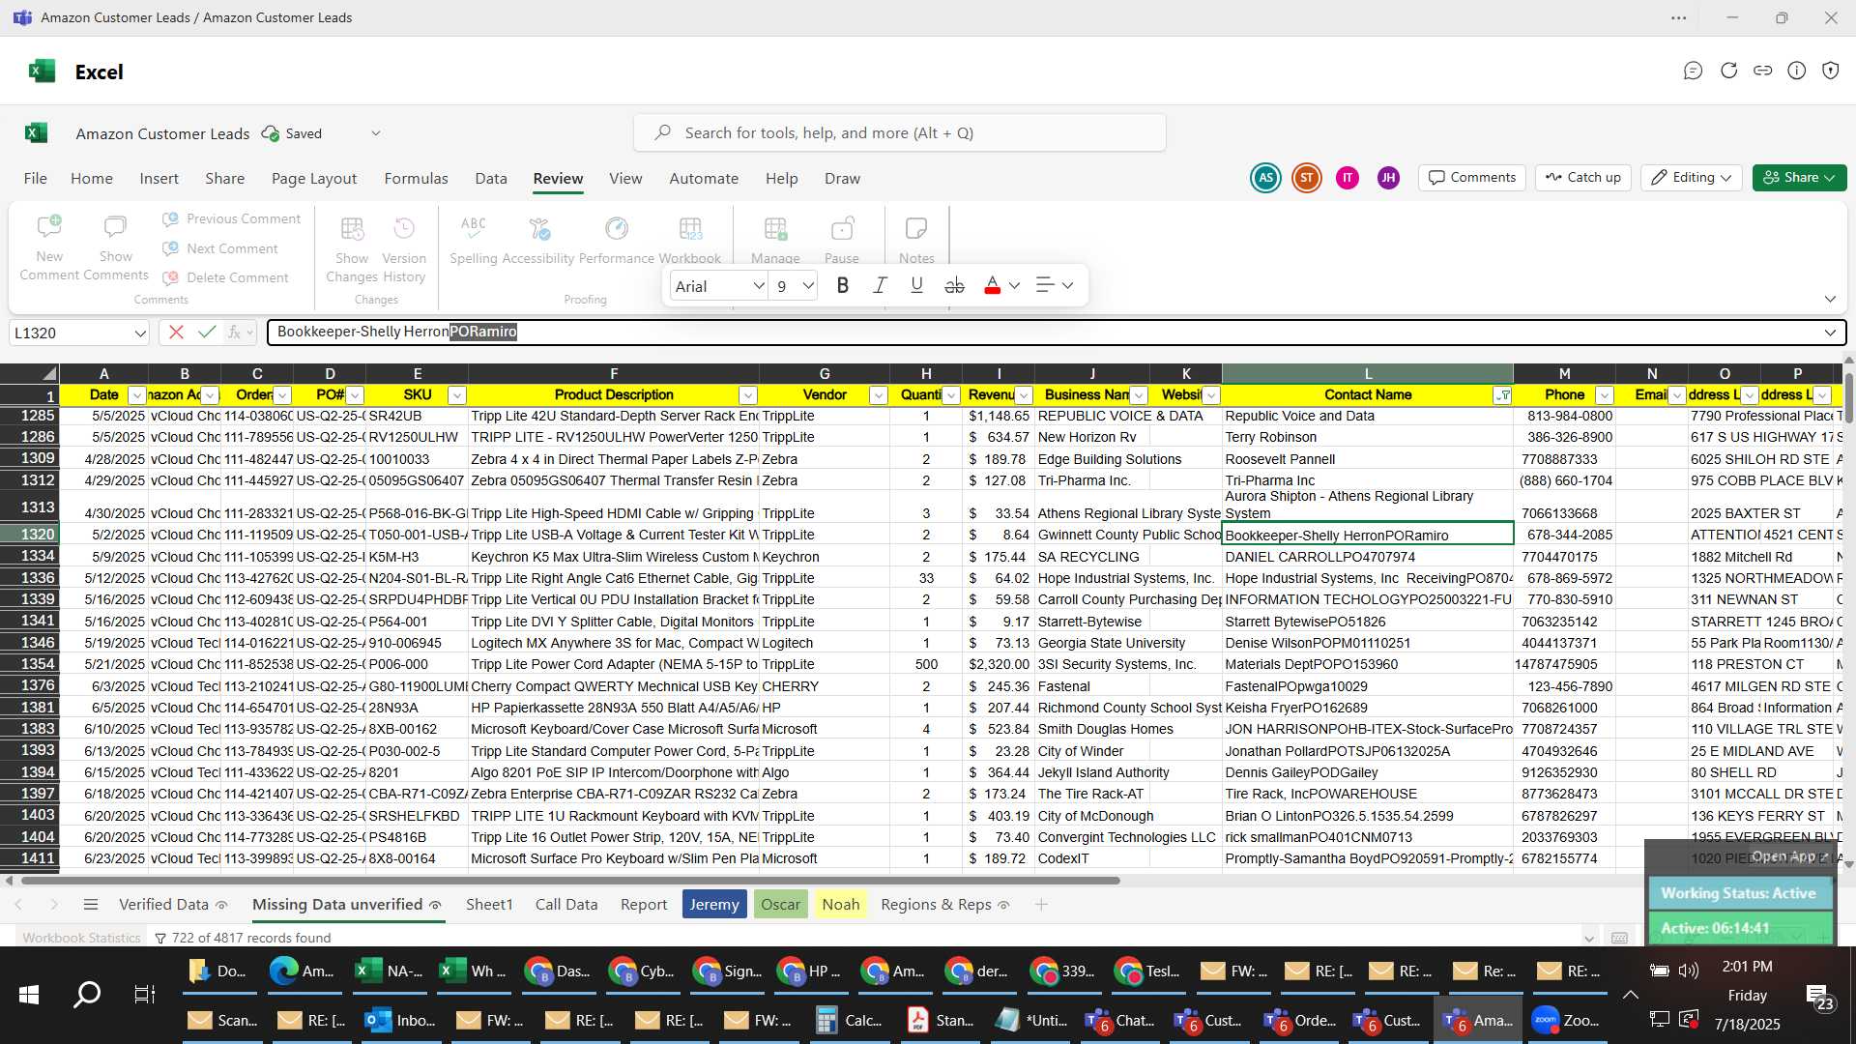Expand the font color picker arrow

coord(1014,285)
